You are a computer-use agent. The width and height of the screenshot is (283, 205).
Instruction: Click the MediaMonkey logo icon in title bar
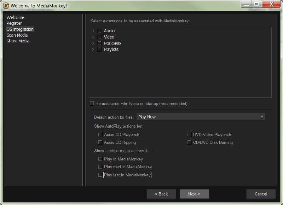tap(6, 6)
